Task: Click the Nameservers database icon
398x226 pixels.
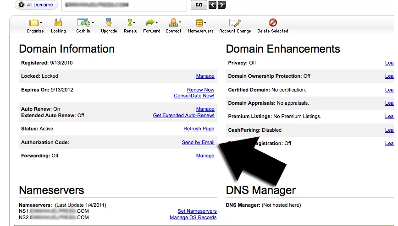Action: 199,23
